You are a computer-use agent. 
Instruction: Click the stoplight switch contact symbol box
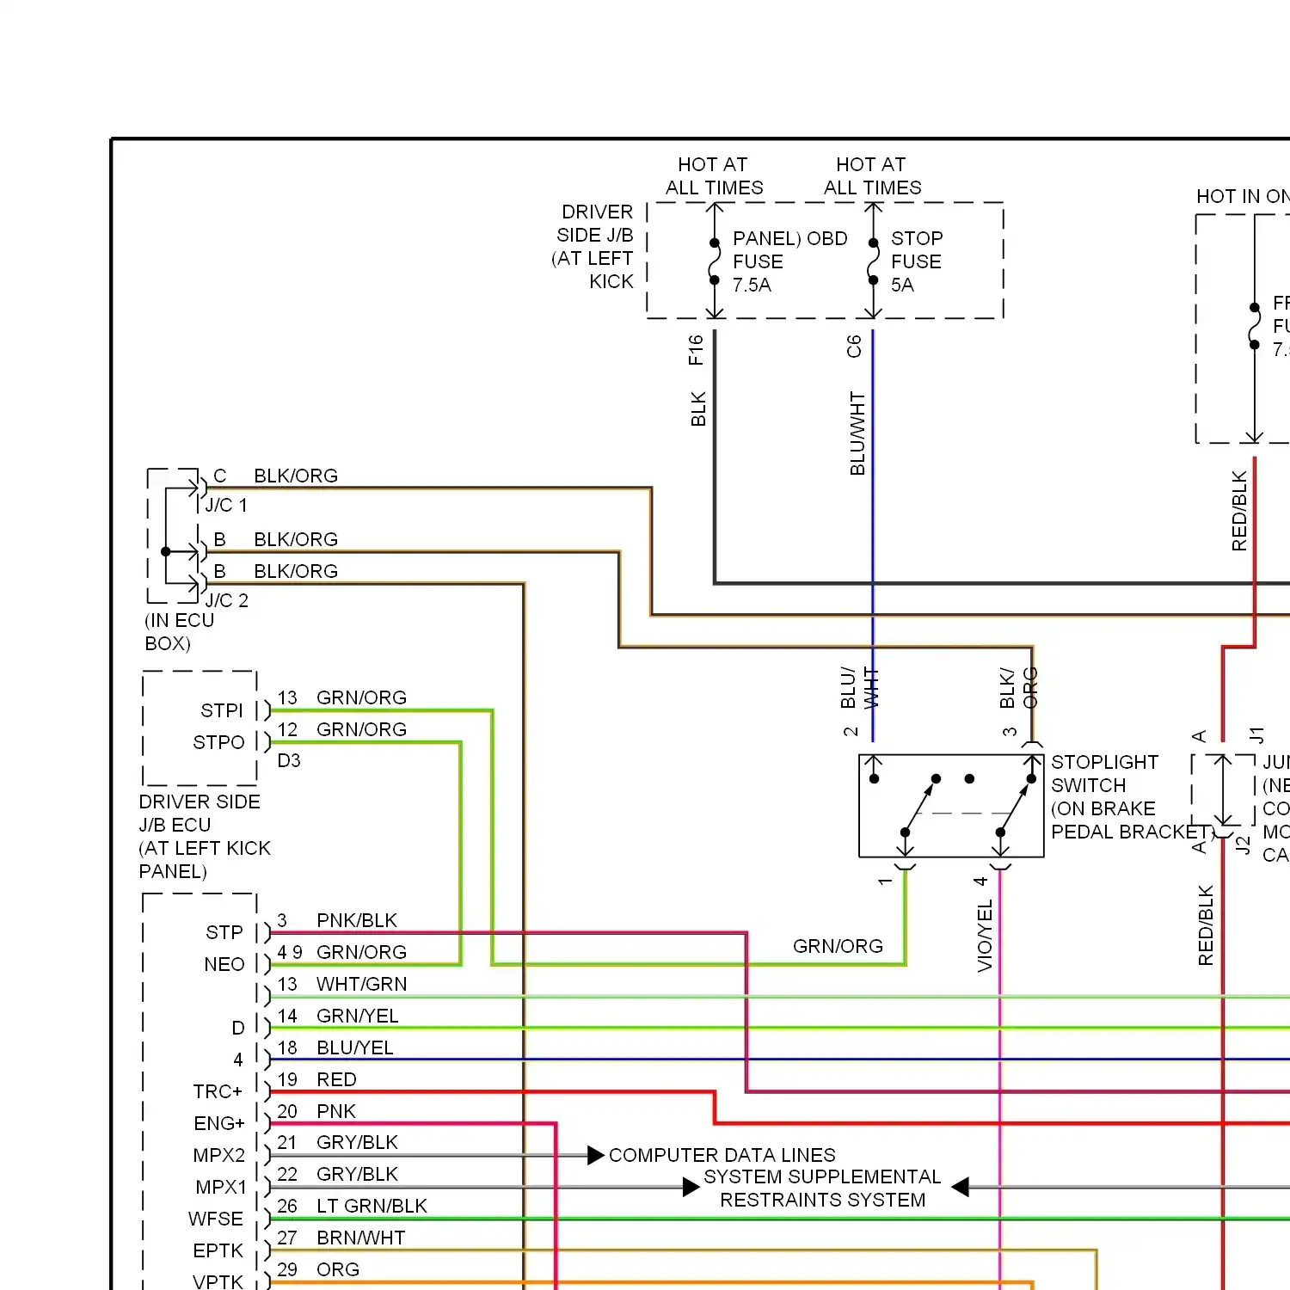pos(951,806)
